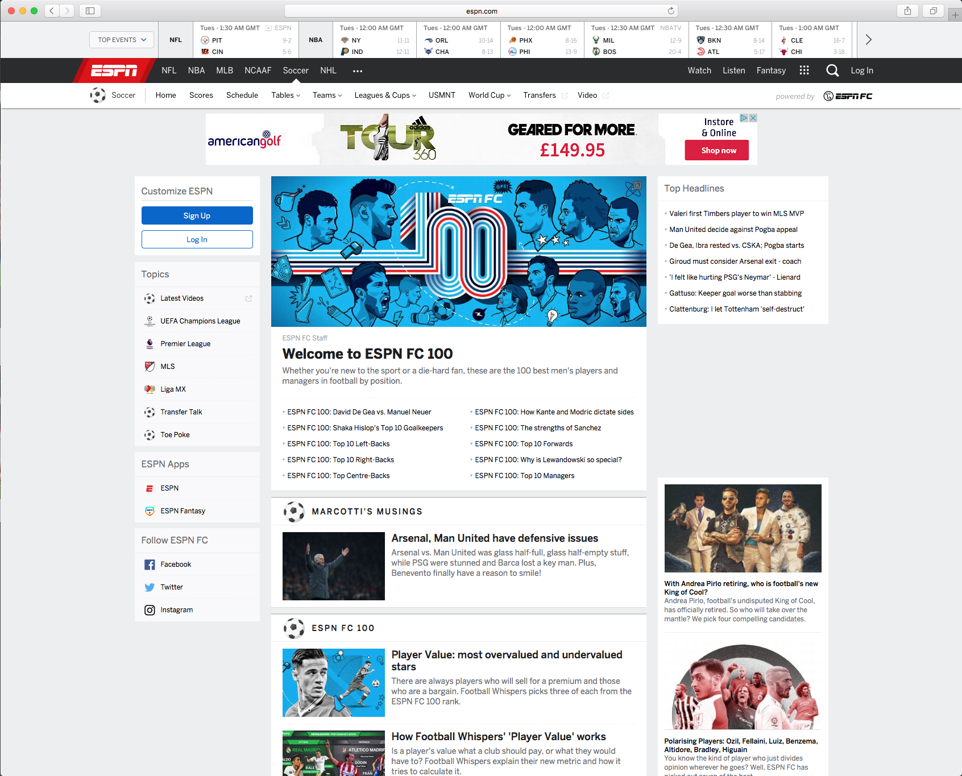
Task: Click the Transfer Talk ball icon
Action: click(150, 412)
